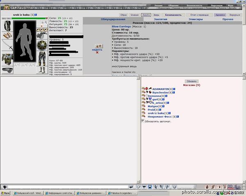This screenshot has width=246, height=196.
Task: Click the Blow Earrings item name link
Action: (121, 27)
